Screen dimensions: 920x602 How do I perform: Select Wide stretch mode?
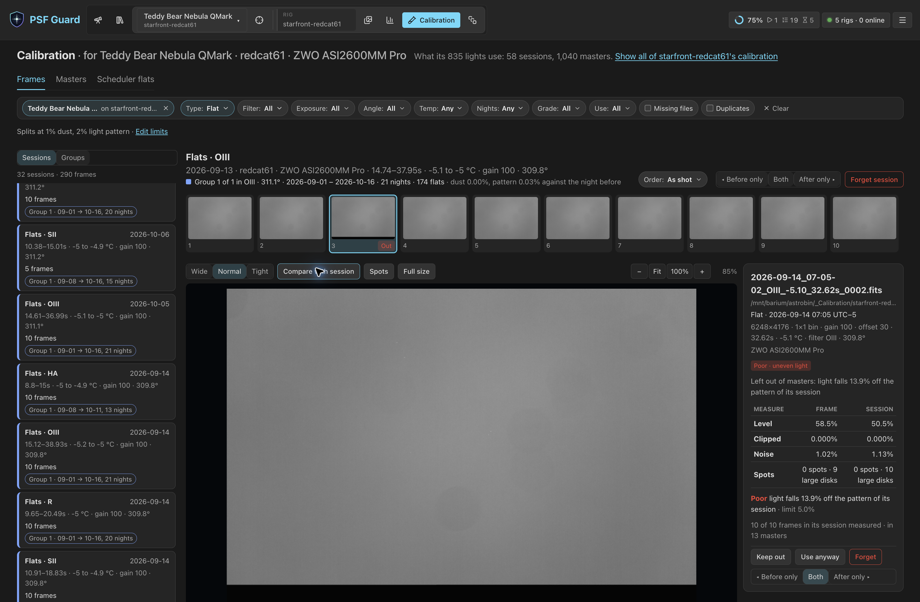(199, 271)
